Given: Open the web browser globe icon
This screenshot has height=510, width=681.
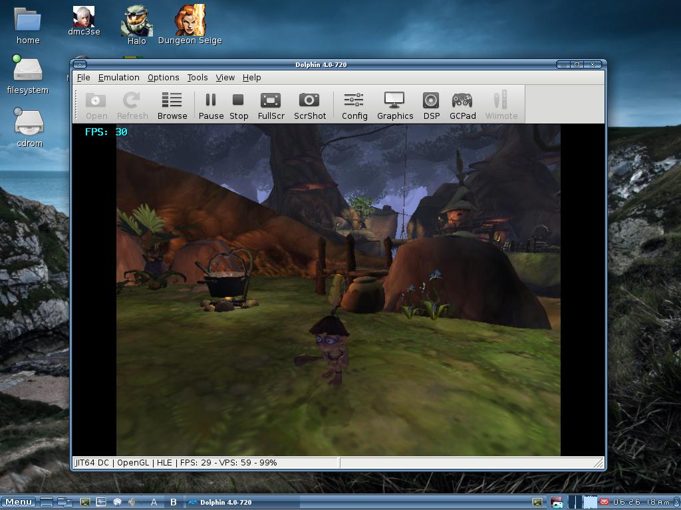Looking at the screenshot, I should coord(117,502).
